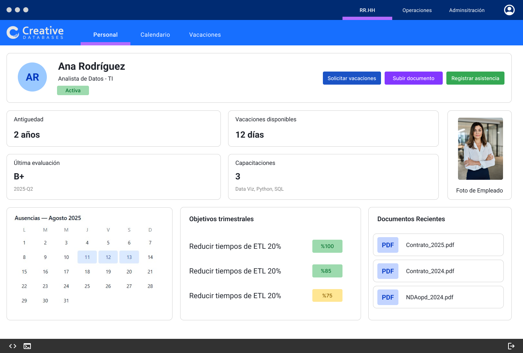The width and height of the screenshot is (523, 353).
Task: Select day 12 in the Ausencias calendar
Action: pyautogui.click(x=108, y=257)
